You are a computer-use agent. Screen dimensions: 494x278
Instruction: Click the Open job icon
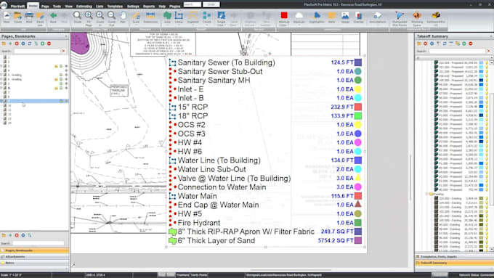17,17
